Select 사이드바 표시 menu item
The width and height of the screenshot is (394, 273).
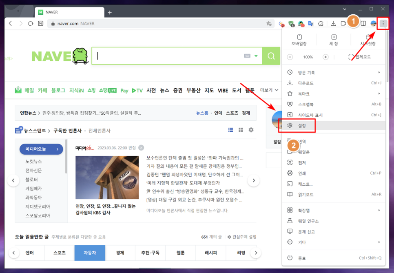pyautogui.click(x=334, y=115)
